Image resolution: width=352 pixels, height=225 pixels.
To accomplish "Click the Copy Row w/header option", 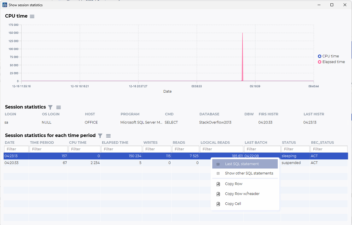I will click(x=242, y=194).
